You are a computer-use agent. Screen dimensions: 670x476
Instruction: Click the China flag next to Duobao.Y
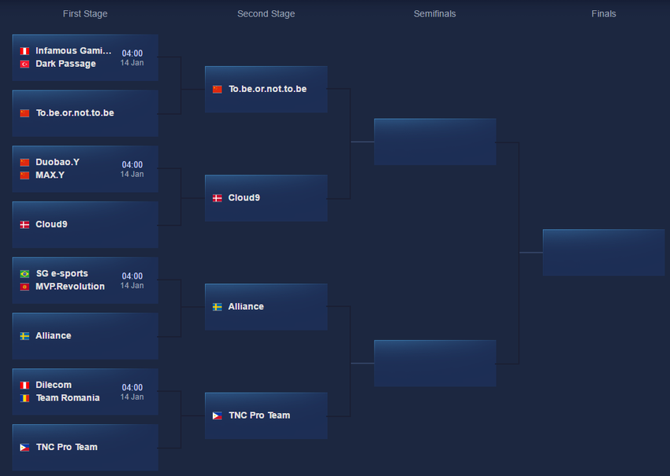coord(24,162)
